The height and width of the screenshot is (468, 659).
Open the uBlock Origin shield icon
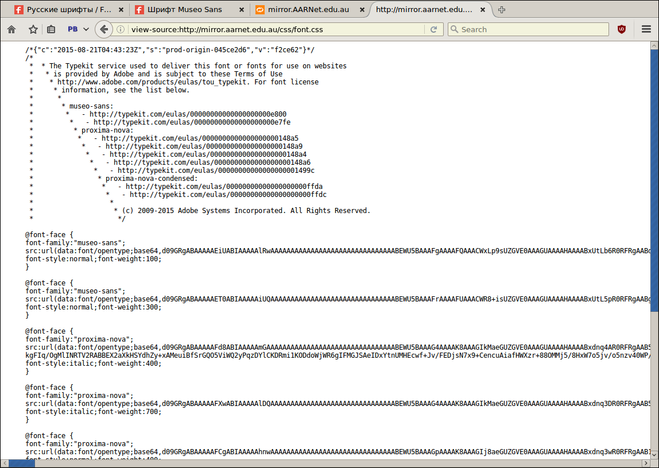[622, 29]
